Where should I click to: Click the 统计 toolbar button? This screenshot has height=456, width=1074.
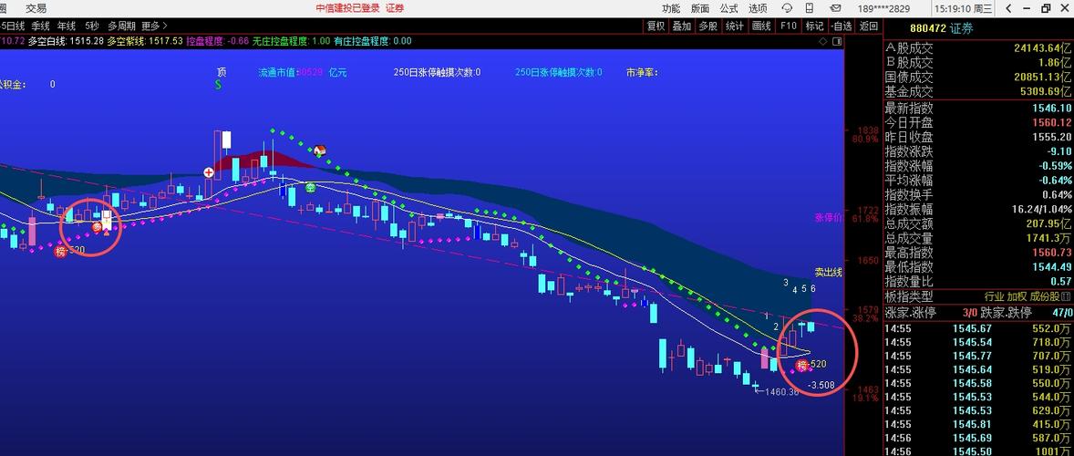click(735, 26)
